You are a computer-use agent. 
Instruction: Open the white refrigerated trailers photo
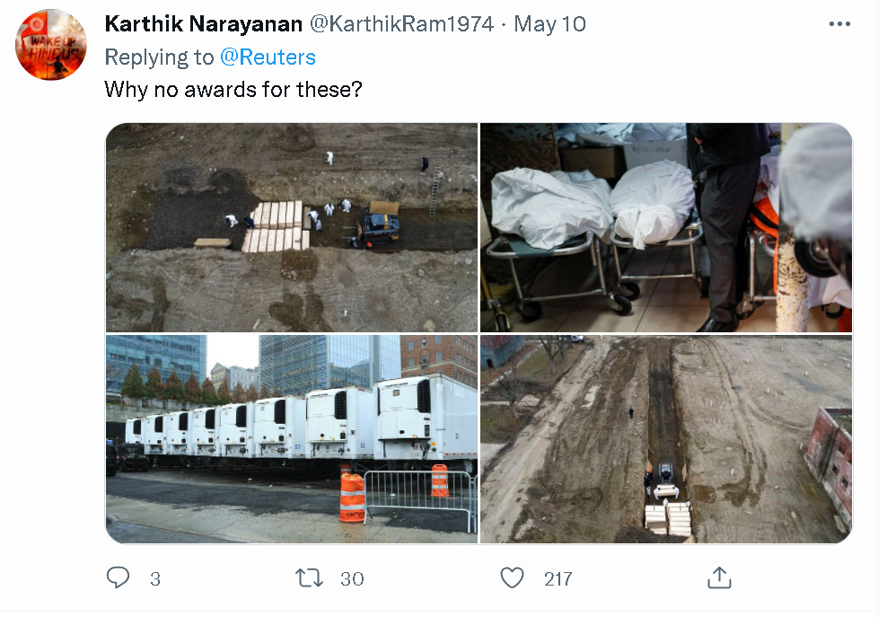[292, 439]
